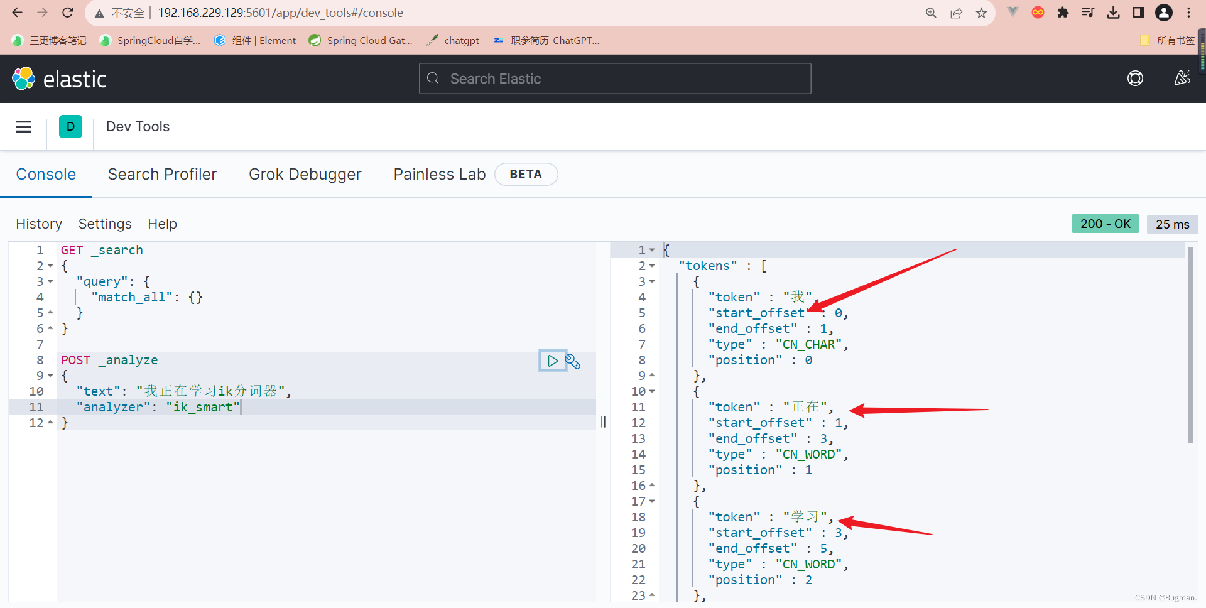The height and width of the screenshot is (608, 1206).
Task: Open the newsfeed celebration icon
Action: click(x=1182, y=79)
